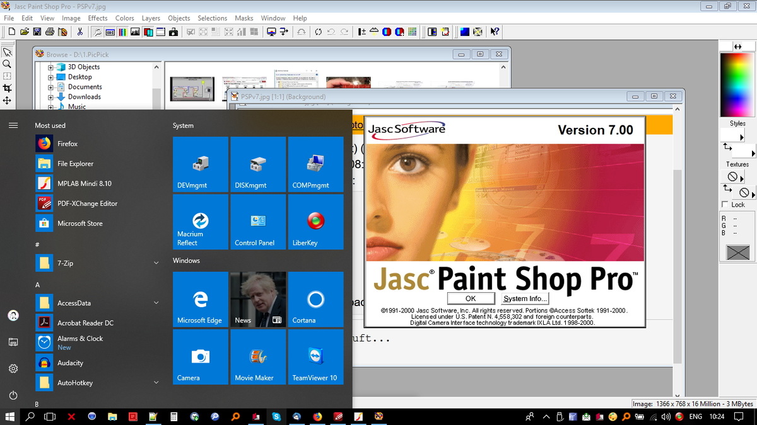This screenshot has width=757, height=425.
Task: Expand the AutoHotkey folder
Action: click(x=156, y=382)
